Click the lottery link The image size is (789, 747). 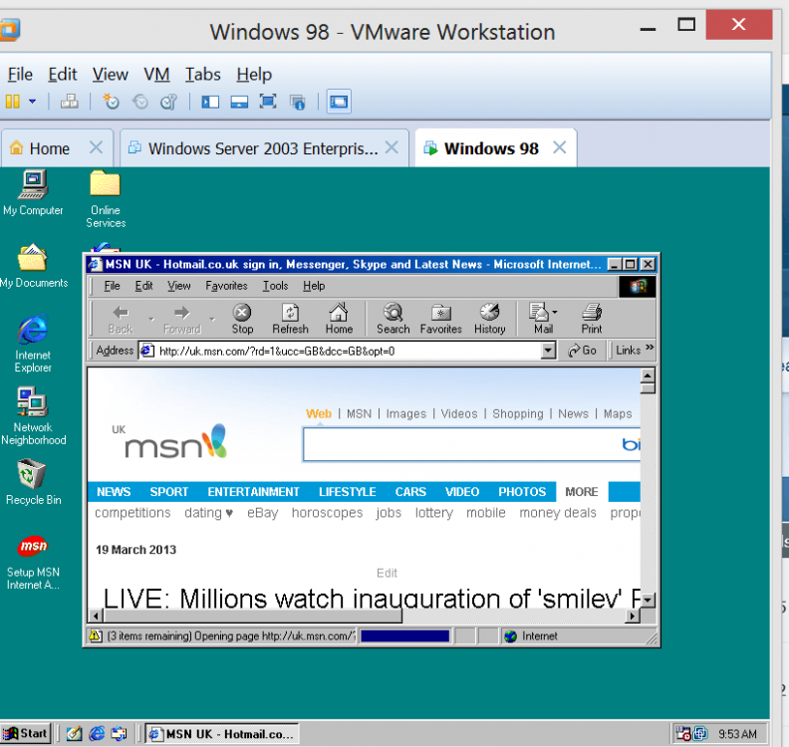tap(433, 513)
